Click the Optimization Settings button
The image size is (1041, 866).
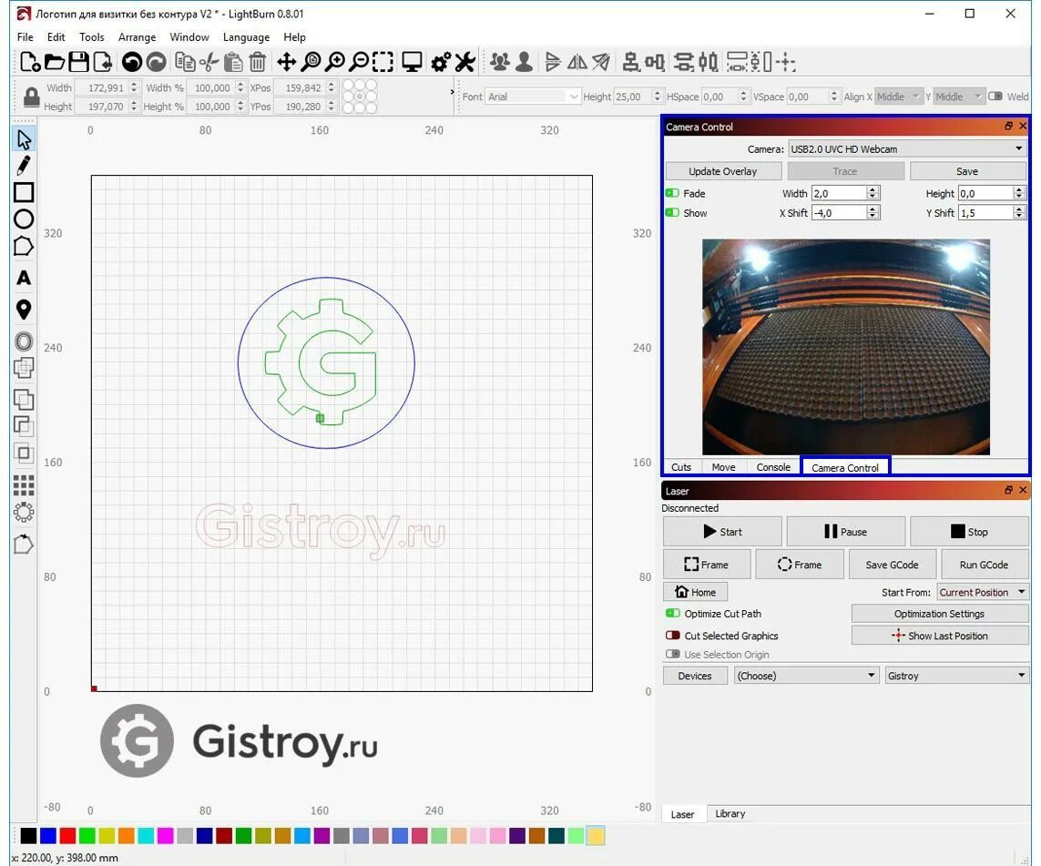click(x=939, y=614)
